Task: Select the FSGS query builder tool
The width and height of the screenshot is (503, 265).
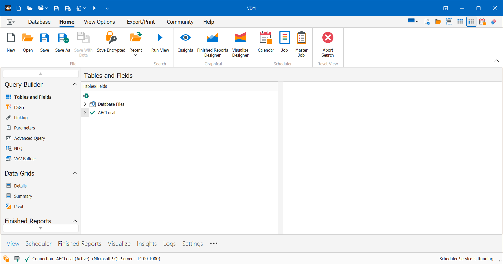Action: pos(18,107)
